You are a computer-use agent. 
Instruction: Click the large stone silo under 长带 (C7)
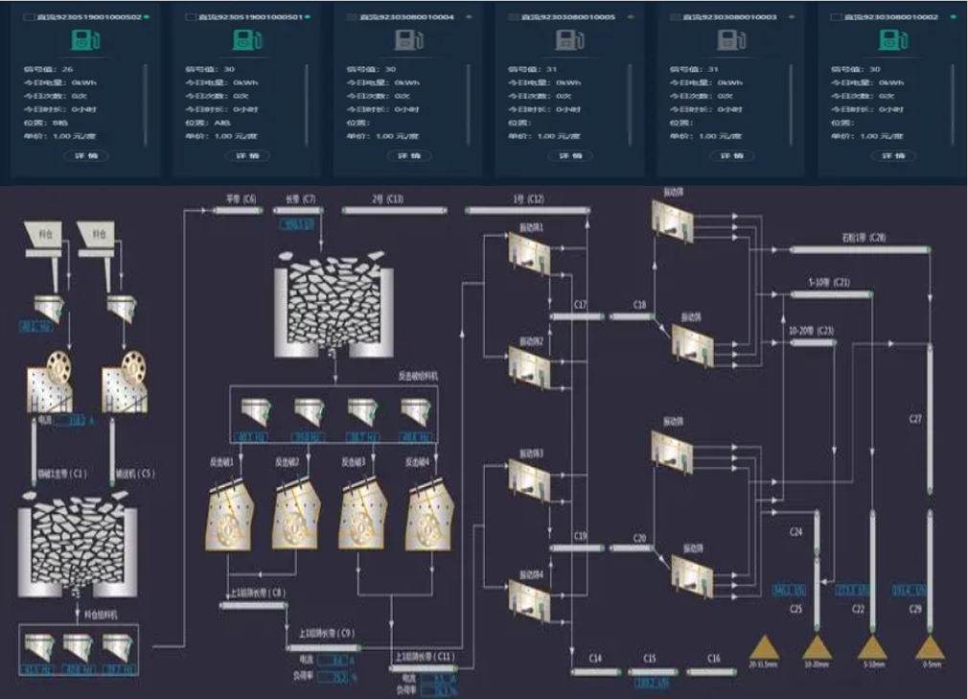(334, 304)
